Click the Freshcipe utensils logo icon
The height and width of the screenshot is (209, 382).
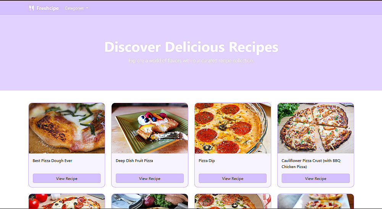pos(31,8)
